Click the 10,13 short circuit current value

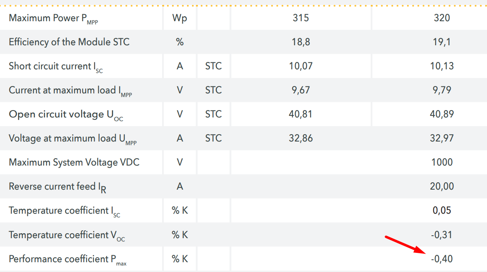coord(442,66)
